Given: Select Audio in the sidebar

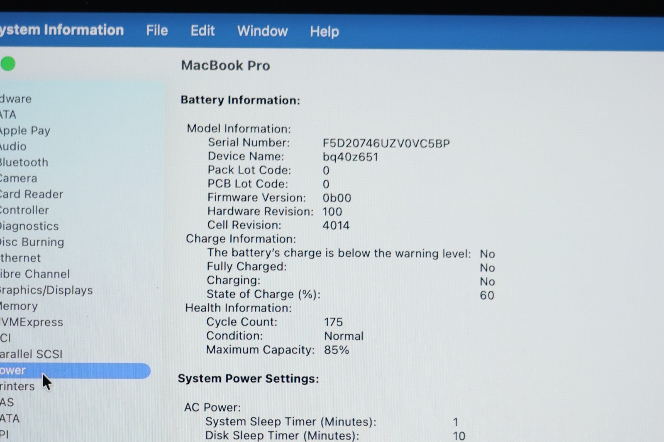Looking at the screenshot, I should pos(13,146).
